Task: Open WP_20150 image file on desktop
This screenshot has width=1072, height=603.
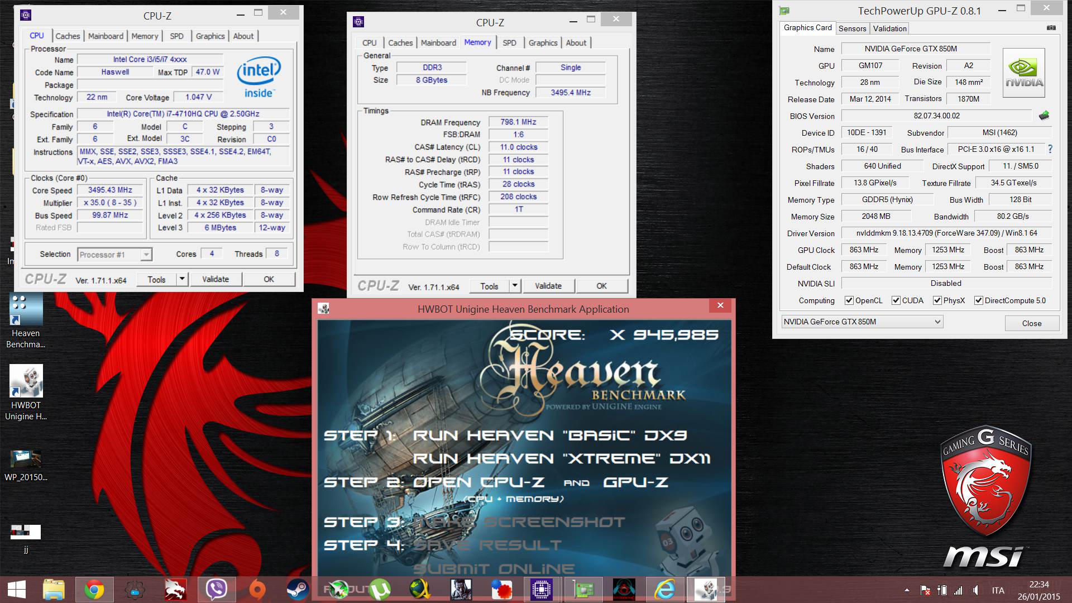Action: click(x=26, y=465)
